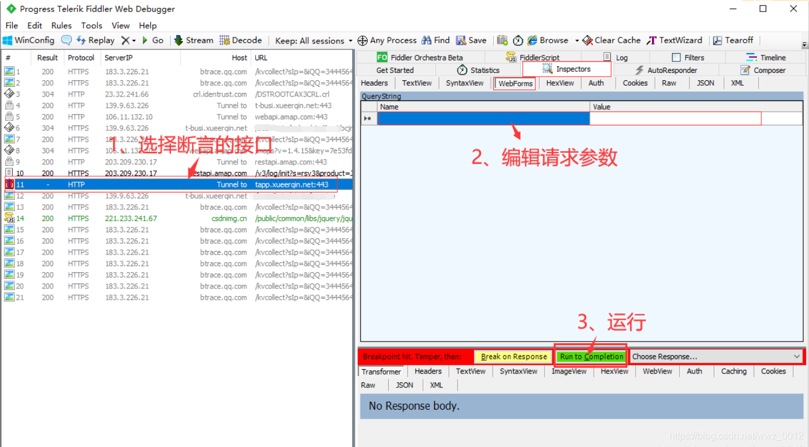This screenshot has width=809, height=447.
Task: Open Find sessions from toolbar
Action: pos(435,40)
